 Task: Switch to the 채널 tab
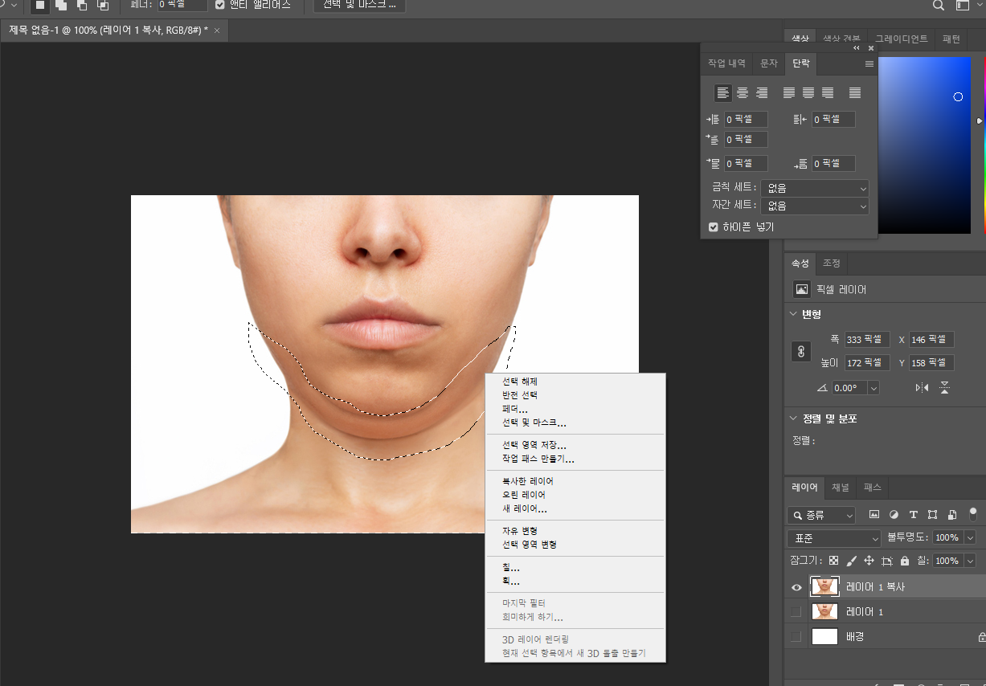[841, 488]
